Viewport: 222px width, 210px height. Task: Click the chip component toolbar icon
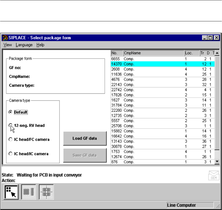[x=28, y=192]
